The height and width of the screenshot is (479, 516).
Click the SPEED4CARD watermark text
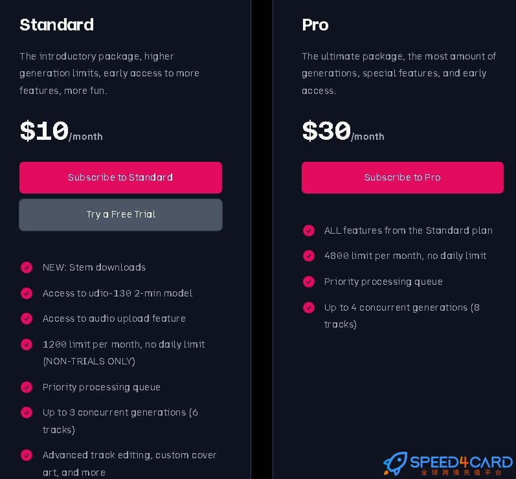[462, 462]
